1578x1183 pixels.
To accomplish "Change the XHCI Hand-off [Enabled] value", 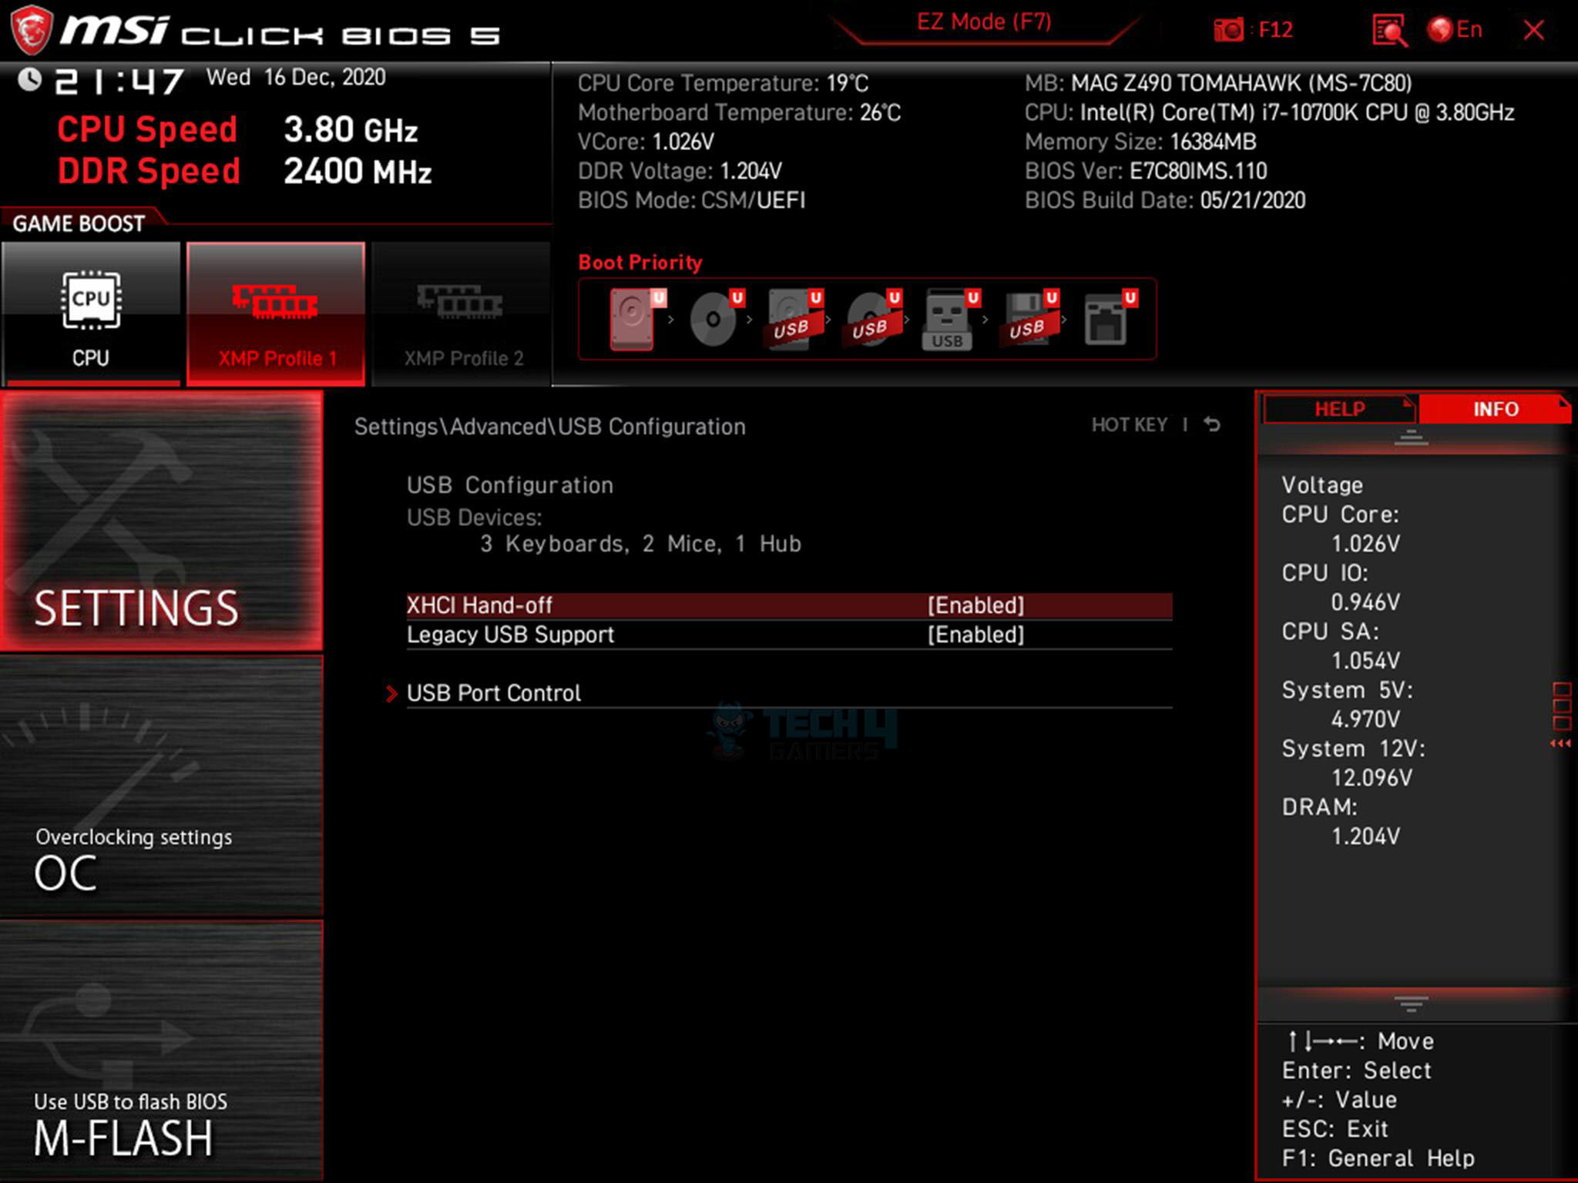I will click(975, 605).
